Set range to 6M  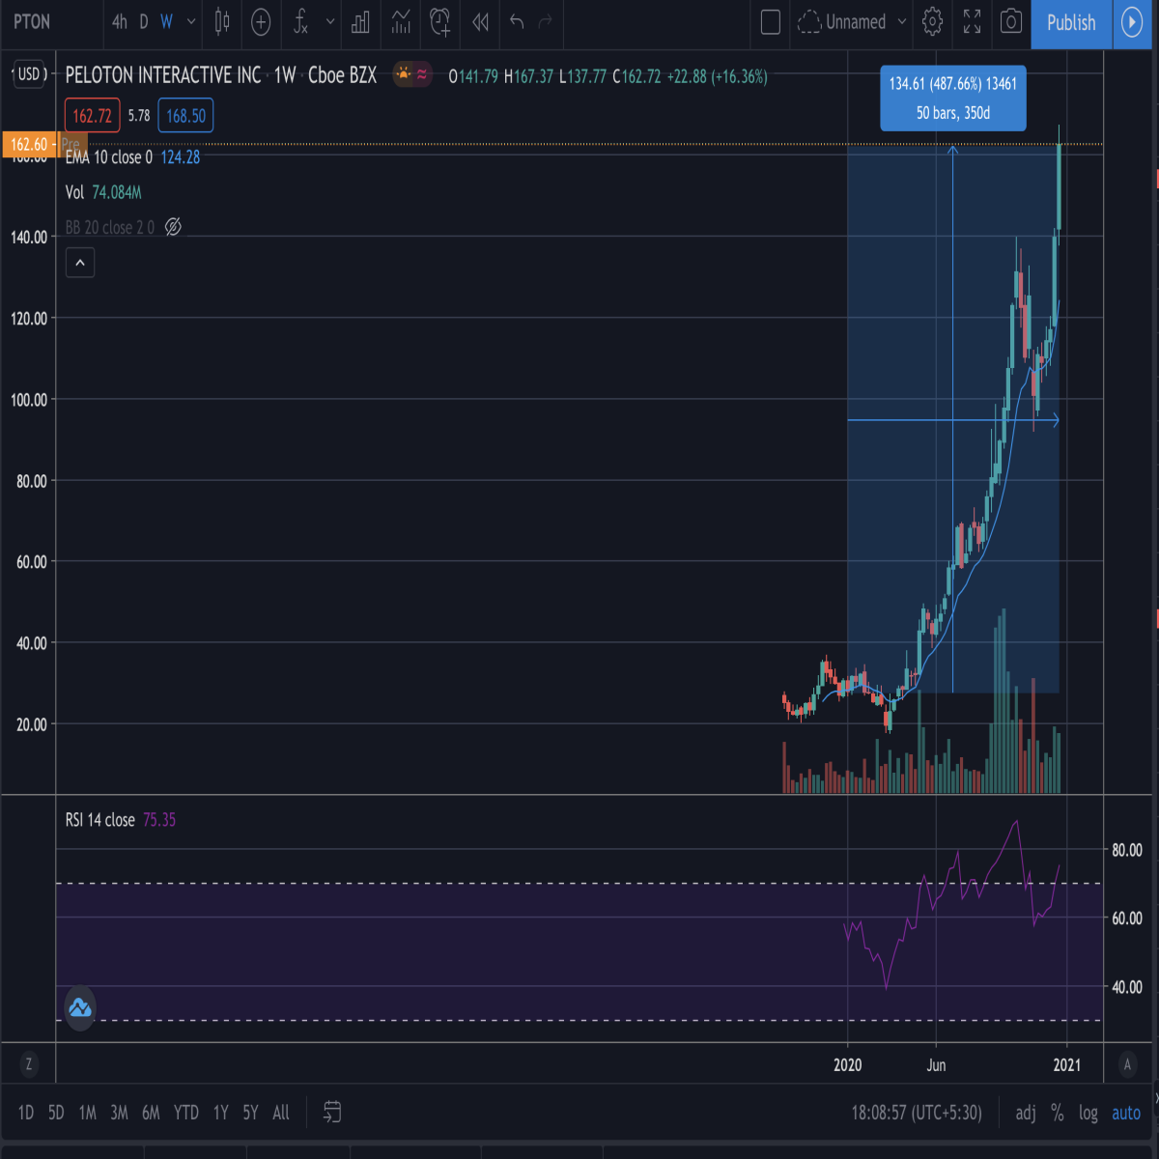(x=151, y=1113)
